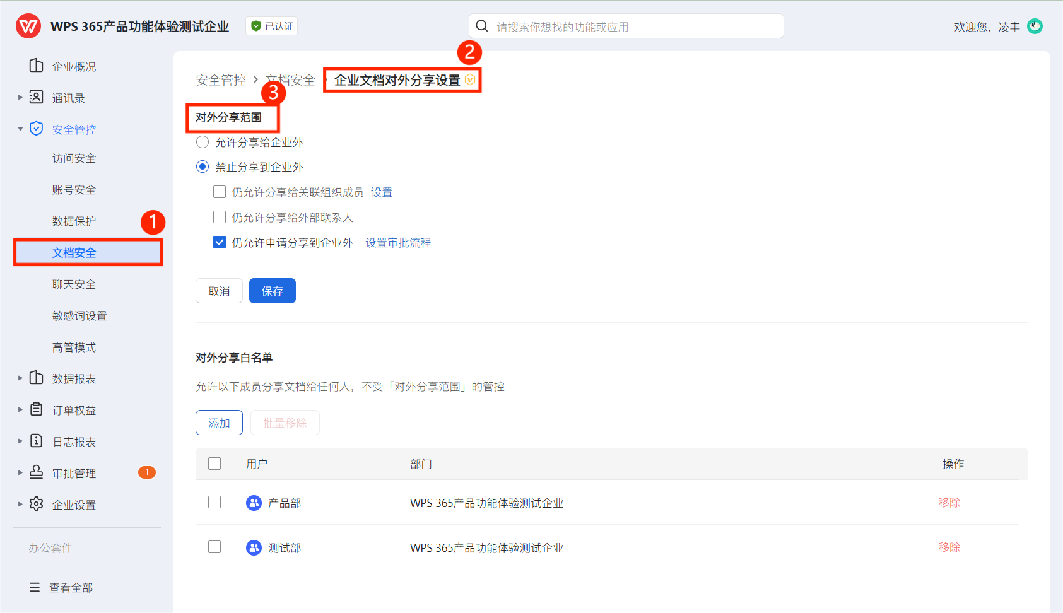Click the 审批管理 stamp icon
This screenshot has width=1063, height=613.
[x=37, y=472]
